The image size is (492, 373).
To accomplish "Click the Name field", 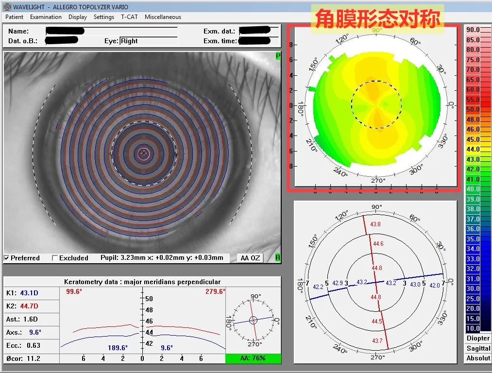I will pos(111,31).
